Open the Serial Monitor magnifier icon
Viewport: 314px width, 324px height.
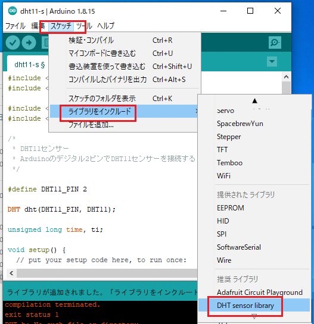(x=275, y=43)
